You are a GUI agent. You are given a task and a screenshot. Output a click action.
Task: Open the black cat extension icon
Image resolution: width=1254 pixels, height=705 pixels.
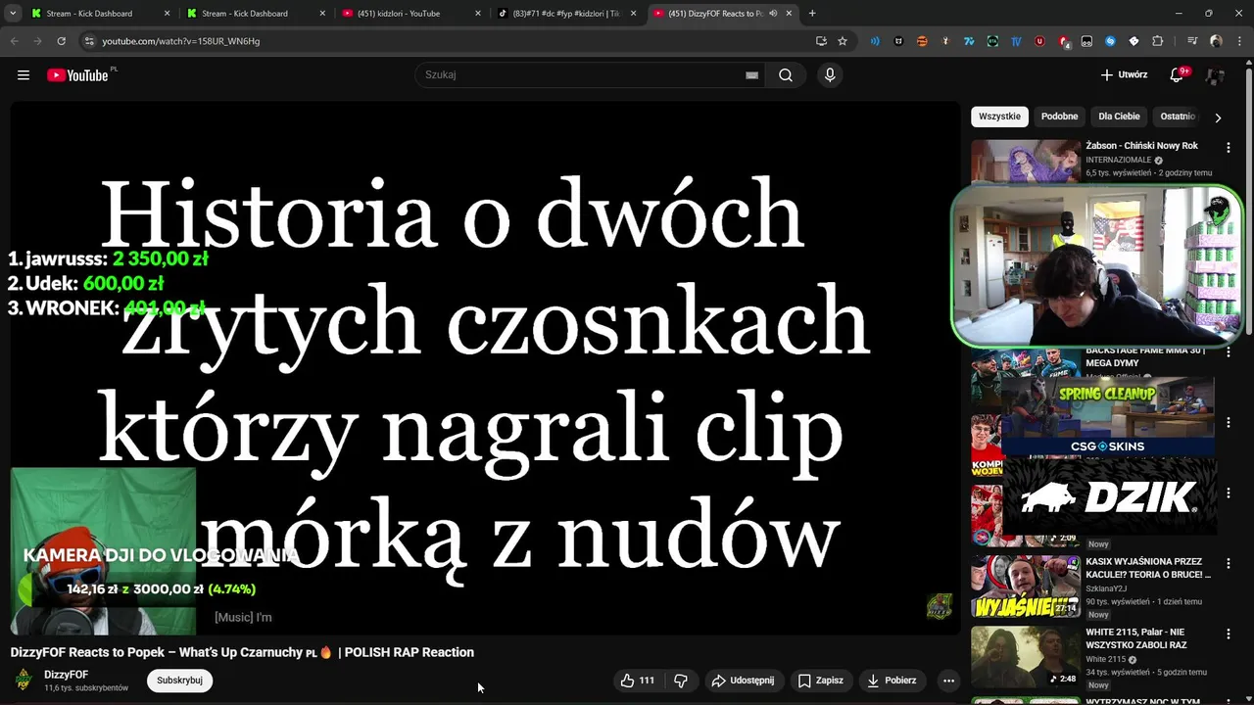[898, 41]
